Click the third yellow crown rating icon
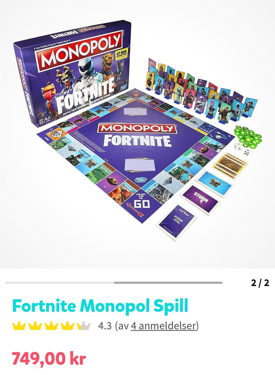 (51, 326)
